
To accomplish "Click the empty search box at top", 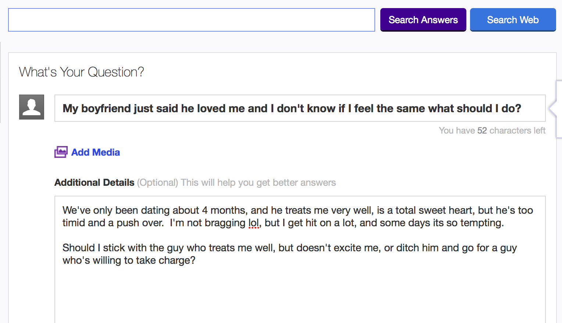I will [191, 20].
